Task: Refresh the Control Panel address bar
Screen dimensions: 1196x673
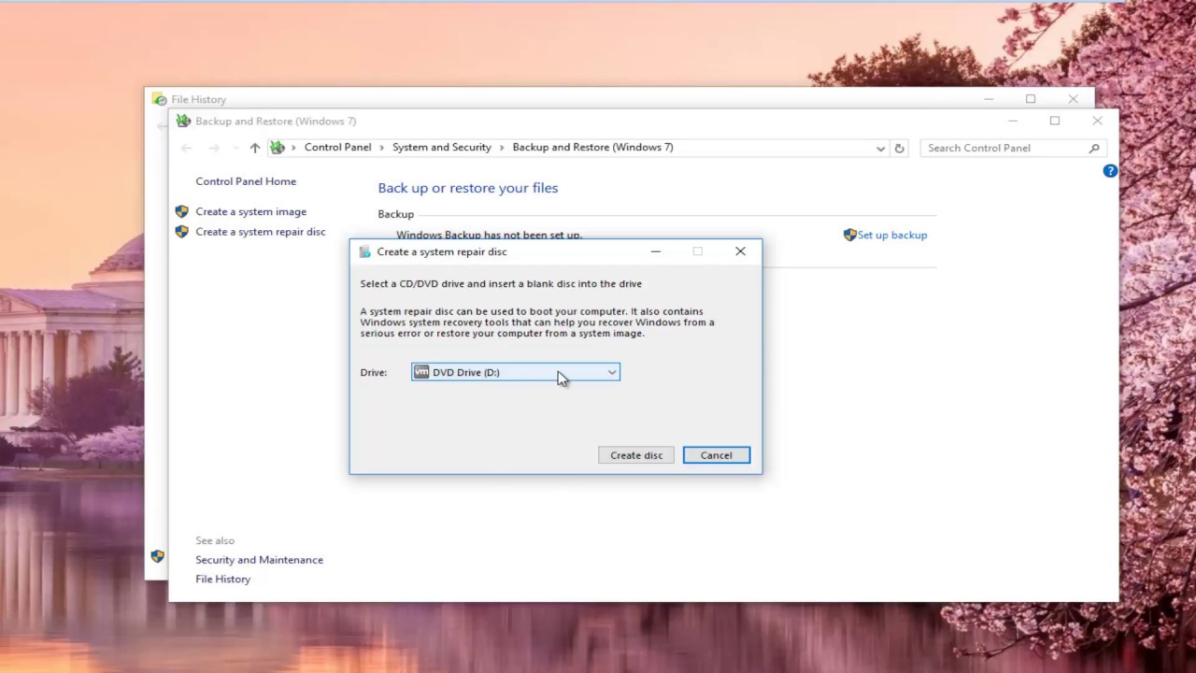Action: (x=899, y=148)
